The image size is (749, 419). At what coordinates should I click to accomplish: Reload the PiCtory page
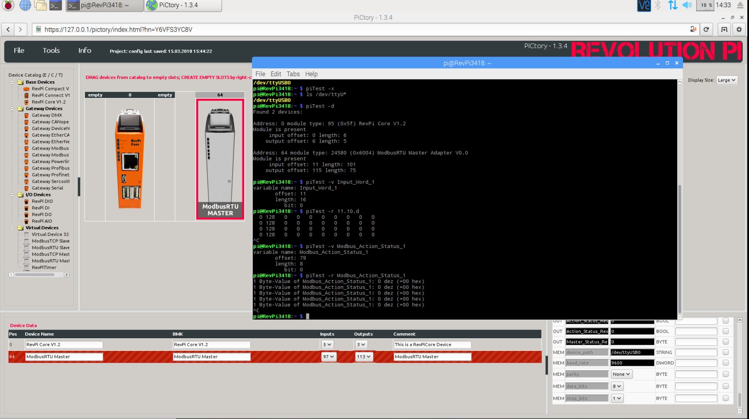(x=706, y=29)
